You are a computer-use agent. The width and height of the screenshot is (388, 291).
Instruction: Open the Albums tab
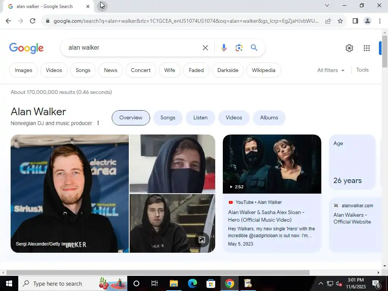pos(269,118)
